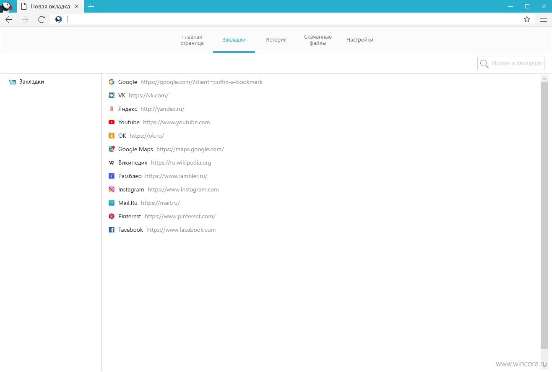The image size is (552, 372).
Task: Click URL https://www.youtube.com
Action: click(x=177, y=122)
